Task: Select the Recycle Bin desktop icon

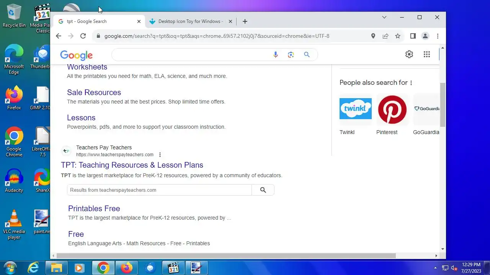Action: (x=14, y=16)
